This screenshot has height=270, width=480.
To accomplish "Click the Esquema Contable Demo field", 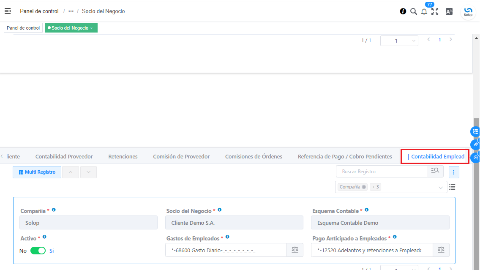I will [x=380, y=223].
